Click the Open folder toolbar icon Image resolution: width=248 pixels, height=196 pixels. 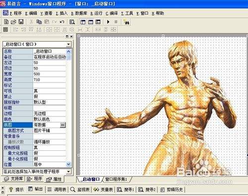[13, 22]
